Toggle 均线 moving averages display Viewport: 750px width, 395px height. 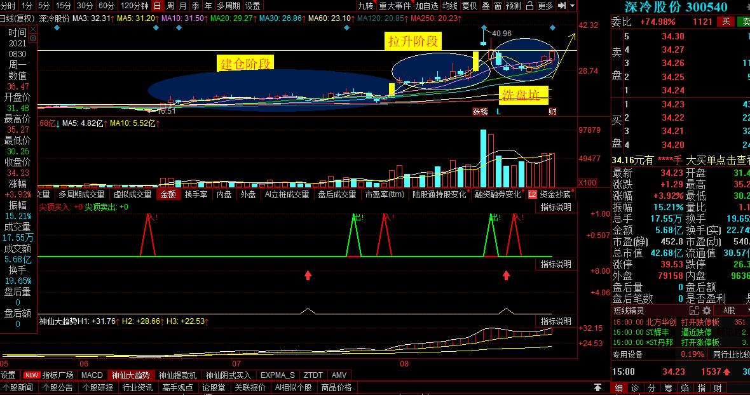click(x=449, y=6)
